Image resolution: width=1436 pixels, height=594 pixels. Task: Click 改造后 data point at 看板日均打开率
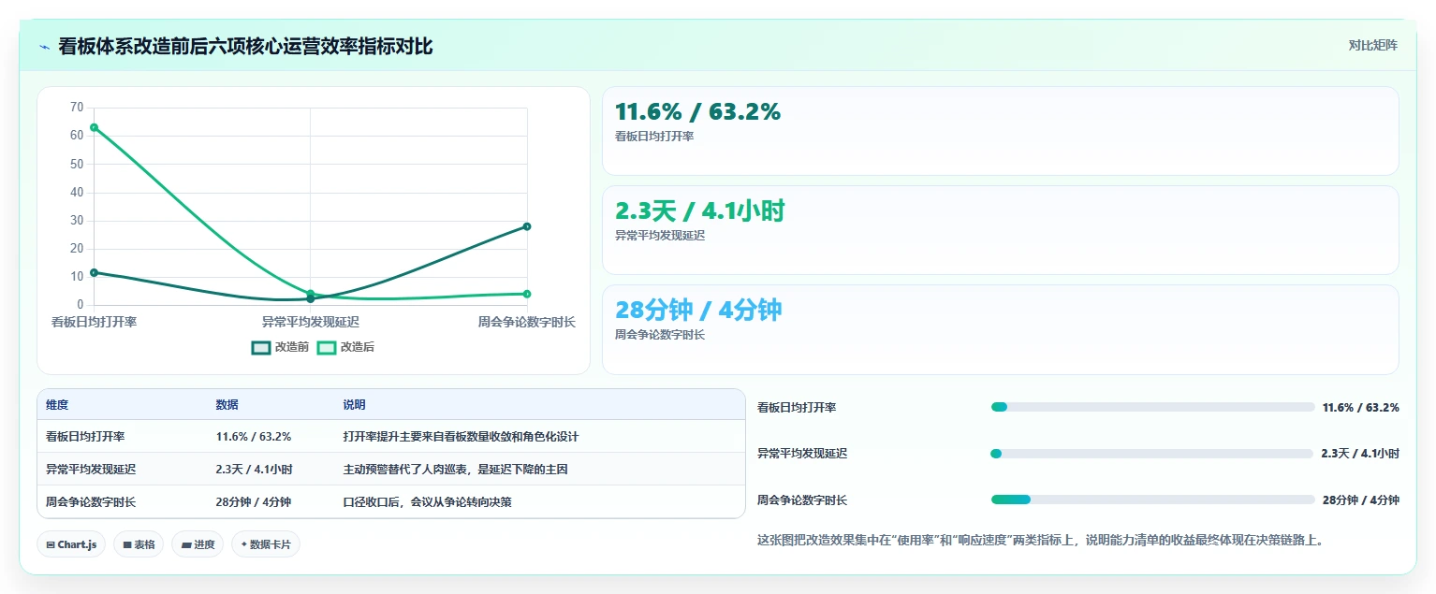94,127
